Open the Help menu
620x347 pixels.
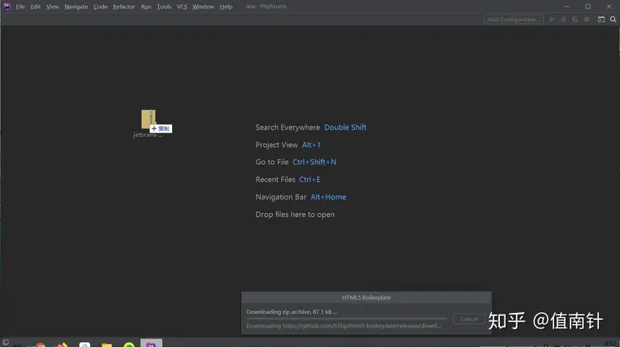226,7
